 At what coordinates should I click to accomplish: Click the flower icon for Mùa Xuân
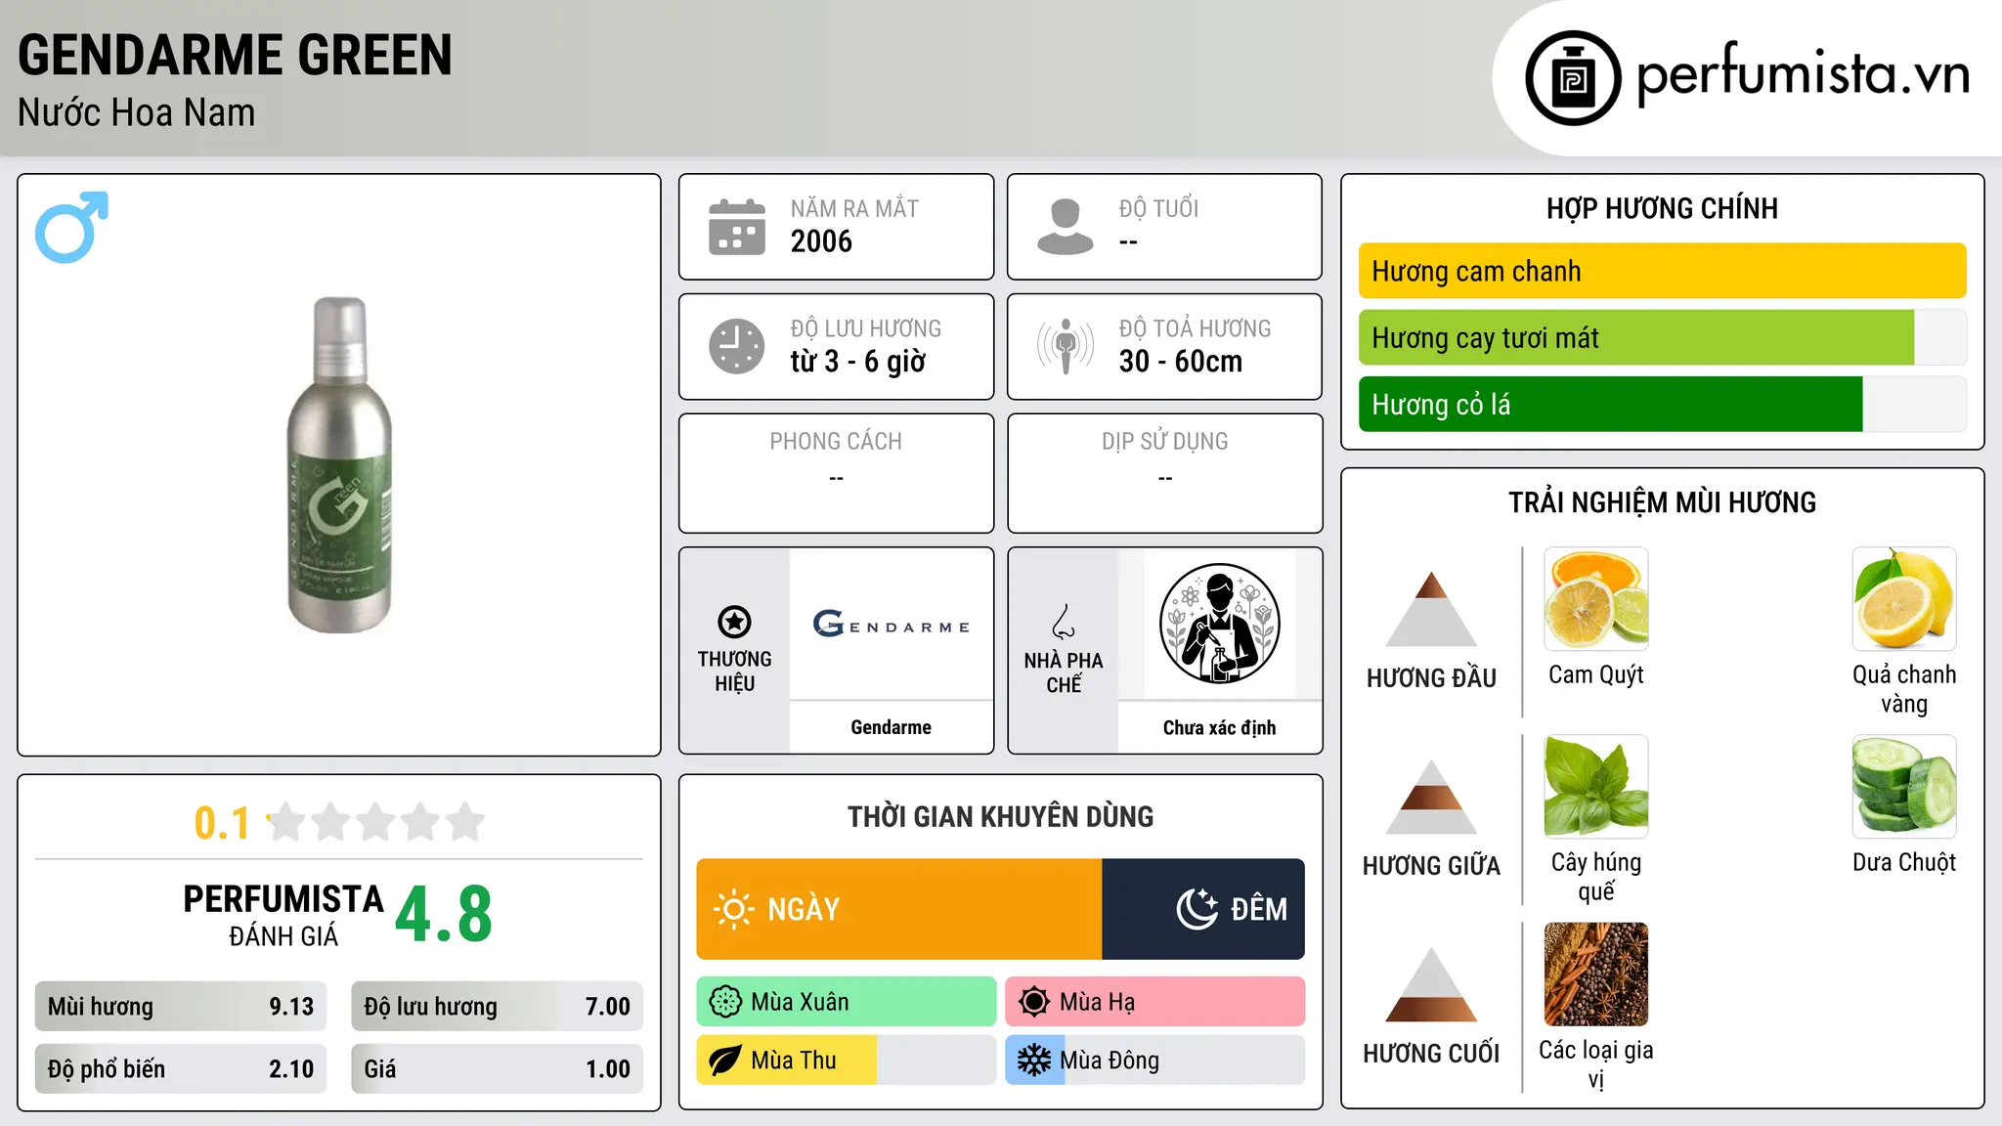[725, 1002]
